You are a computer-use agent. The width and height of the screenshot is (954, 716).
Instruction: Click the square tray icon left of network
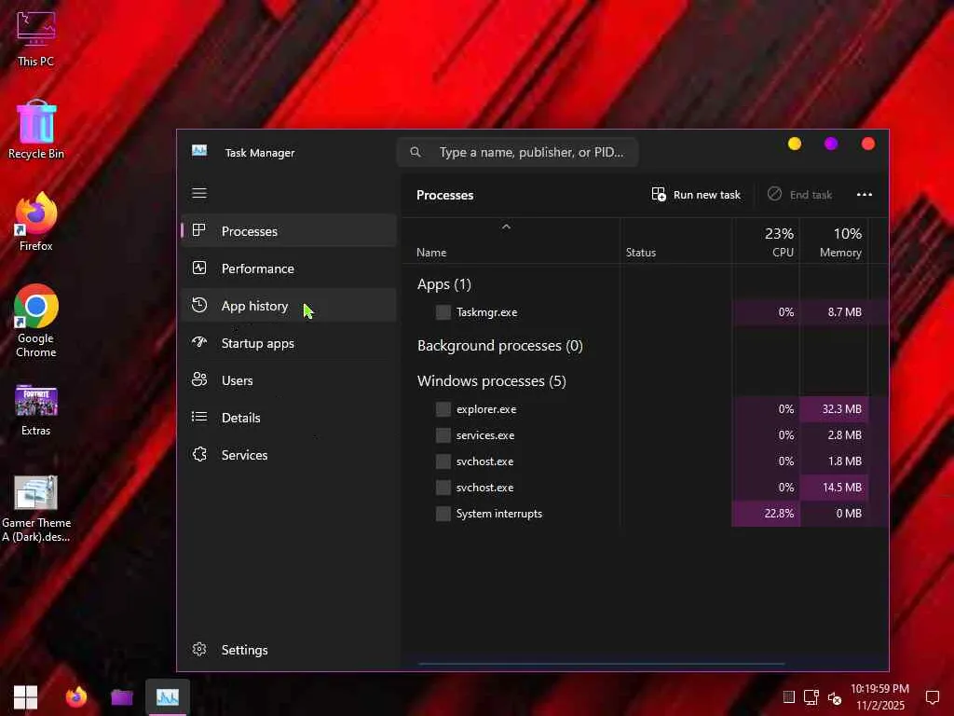coord(788,697)
